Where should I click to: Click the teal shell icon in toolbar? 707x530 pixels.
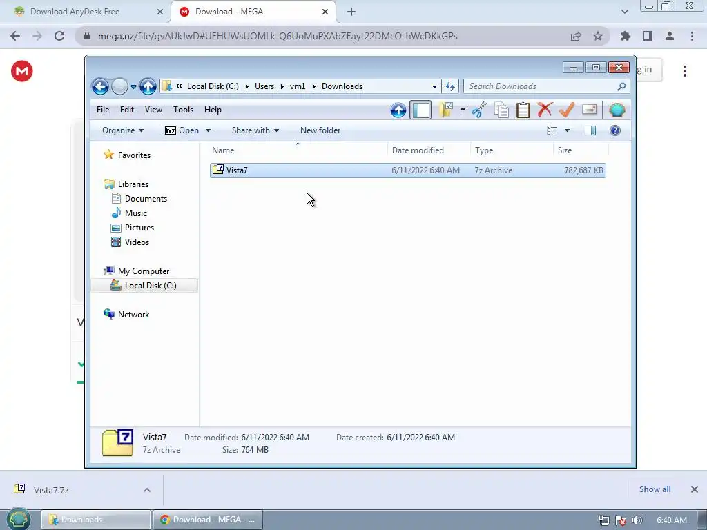[x=617, y=110]
